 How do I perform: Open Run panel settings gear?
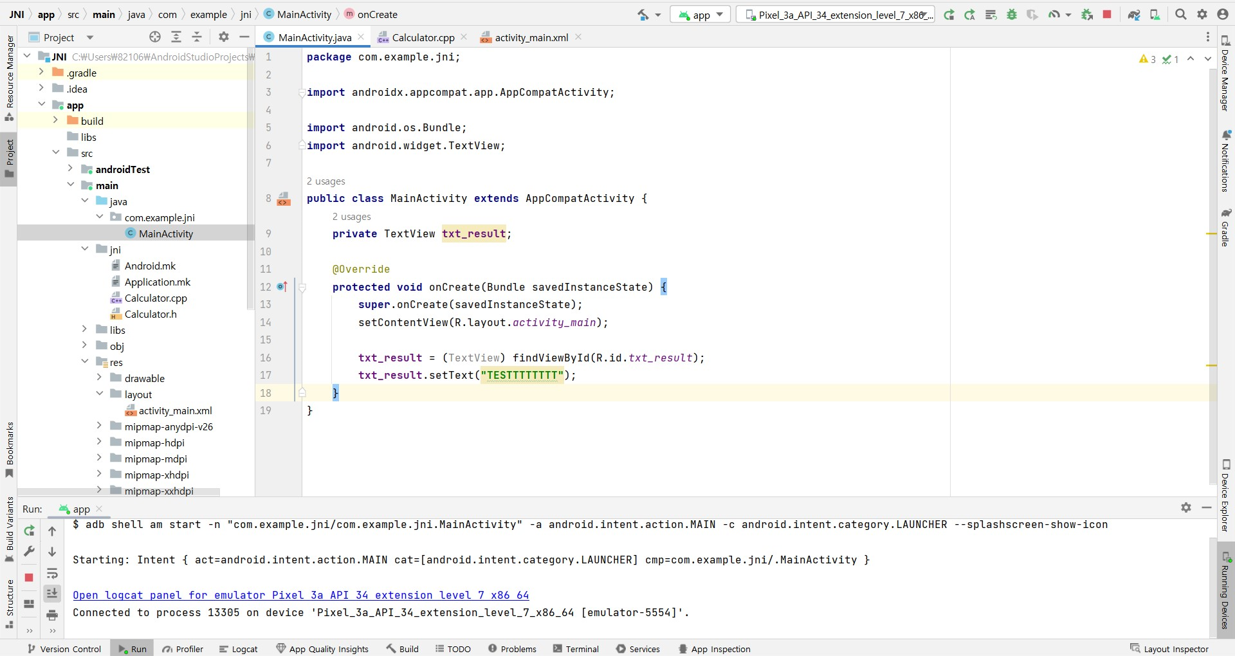pyautogui.click(x=1186, y=508)
